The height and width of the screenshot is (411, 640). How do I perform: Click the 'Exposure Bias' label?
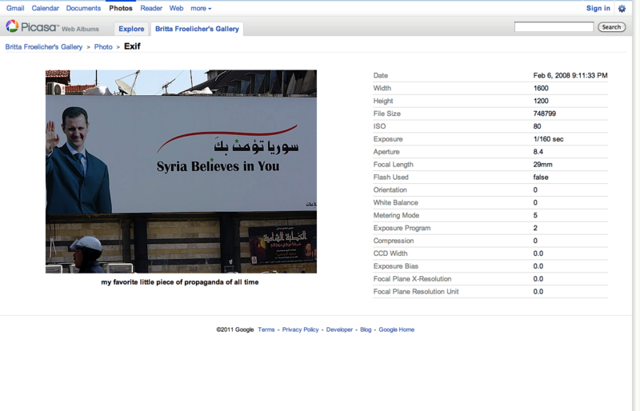tap(395, 266)
